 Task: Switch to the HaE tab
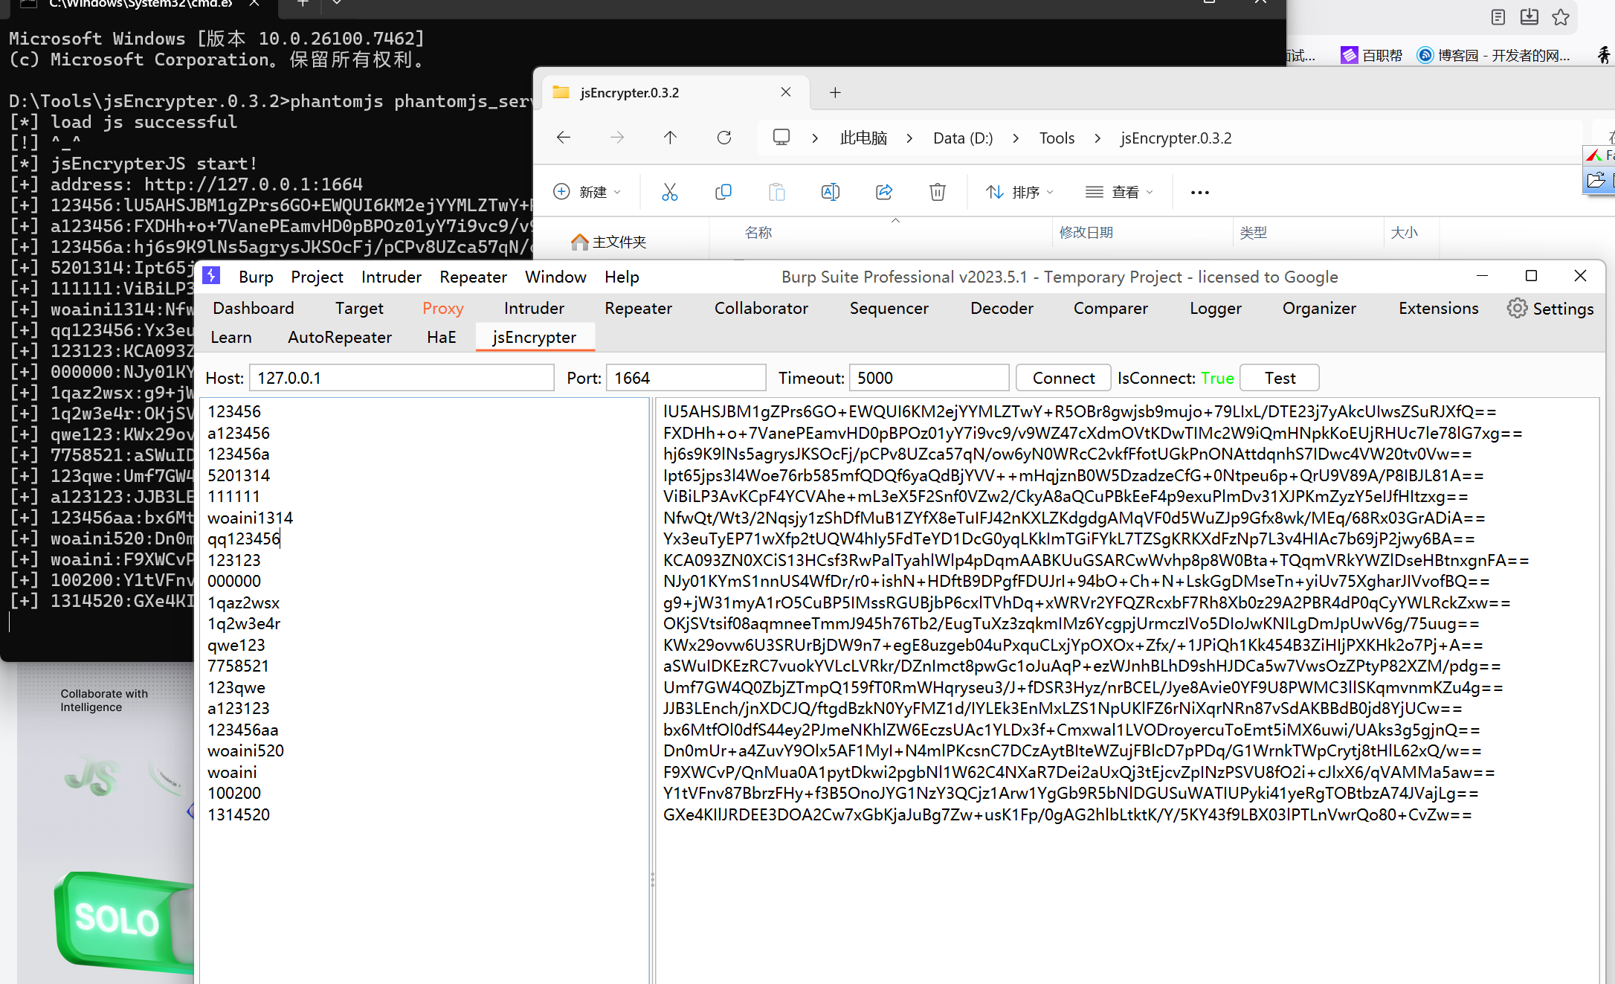click(441, 338)
